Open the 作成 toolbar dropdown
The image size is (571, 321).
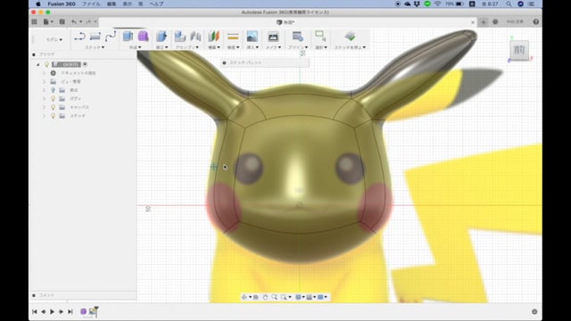click(135, 47)
